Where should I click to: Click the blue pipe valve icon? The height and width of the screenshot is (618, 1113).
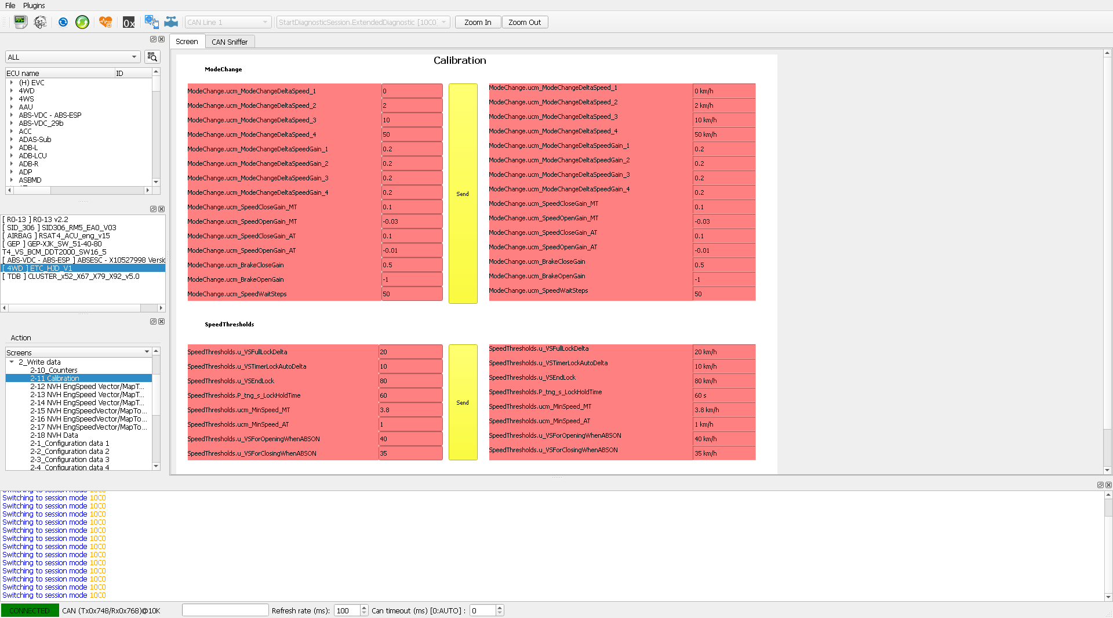click(x=171, y=22)
